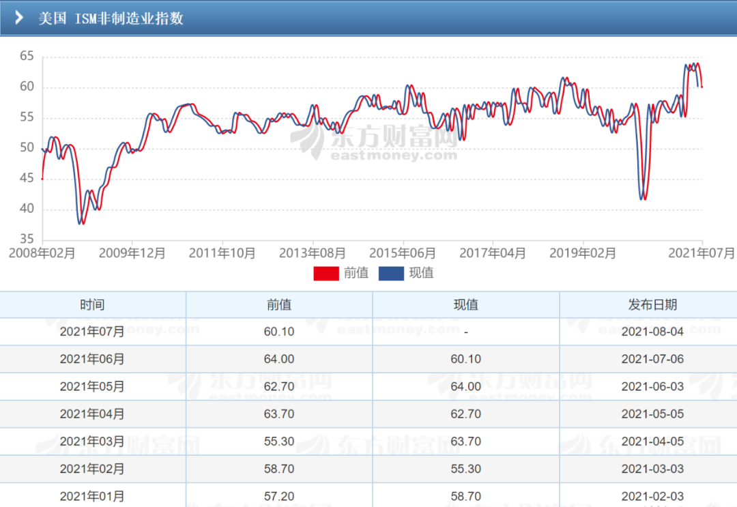Click the 时间 column header

(x=92, y=305)
